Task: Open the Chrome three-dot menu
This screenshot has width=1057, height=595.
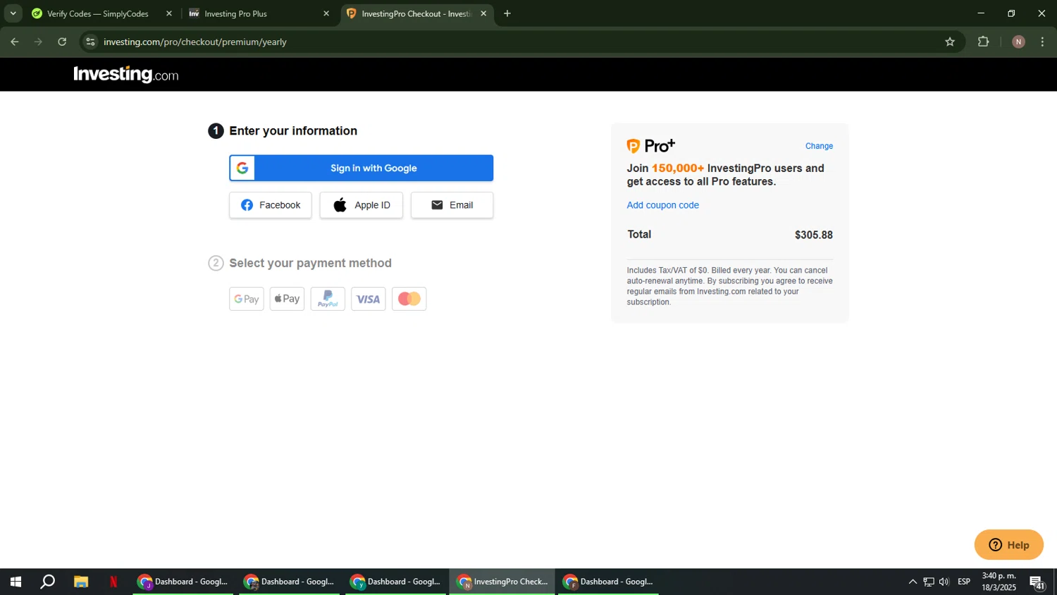Action: pyautogui.click(x=1042, y=42)
